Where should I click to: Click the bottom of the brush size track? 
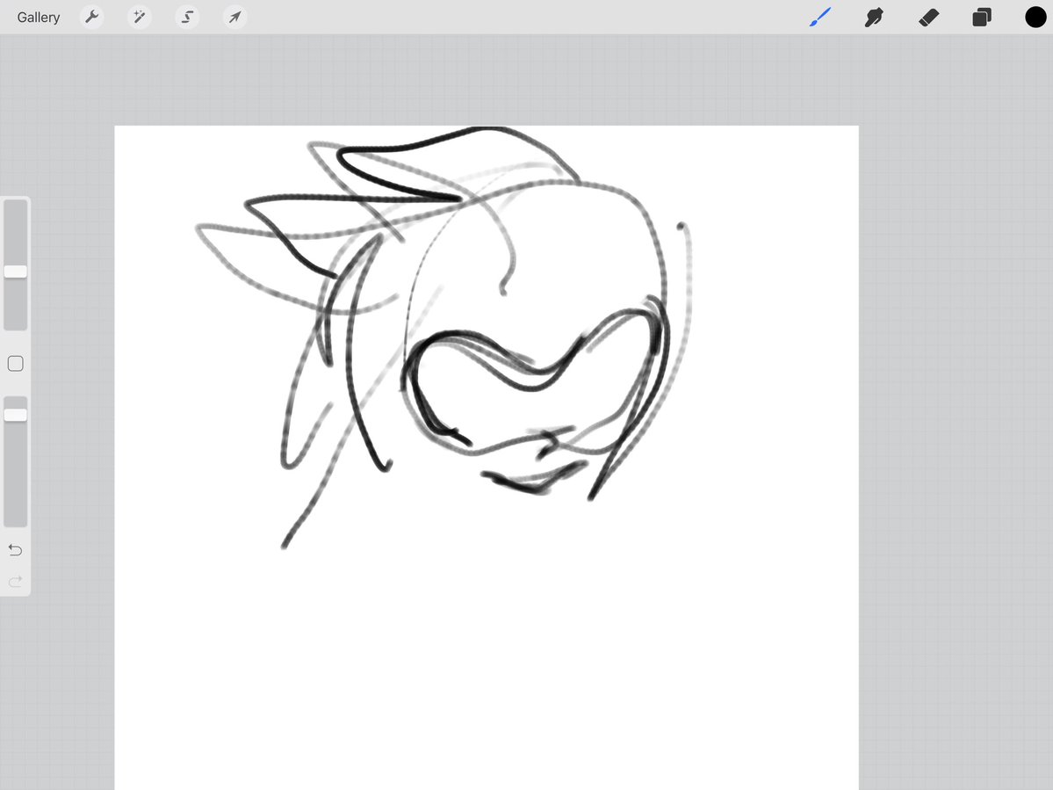(16, 321)
